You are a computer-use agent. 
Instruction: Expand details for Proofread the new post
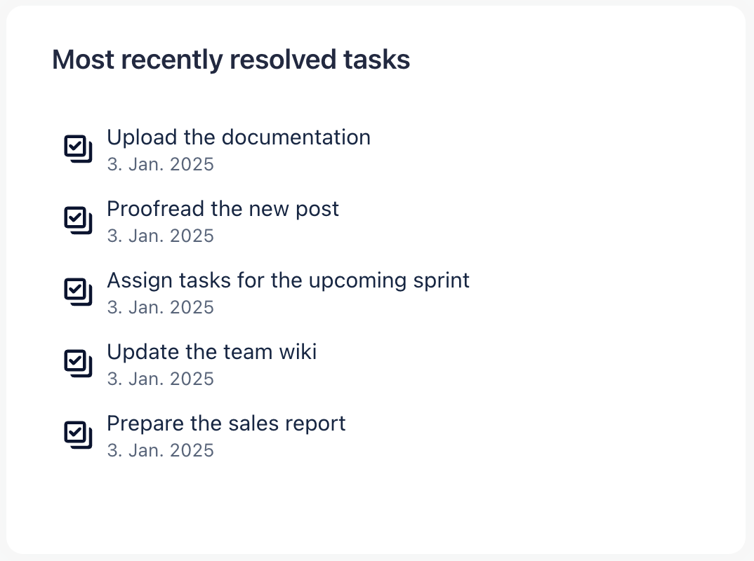(223, 208)
